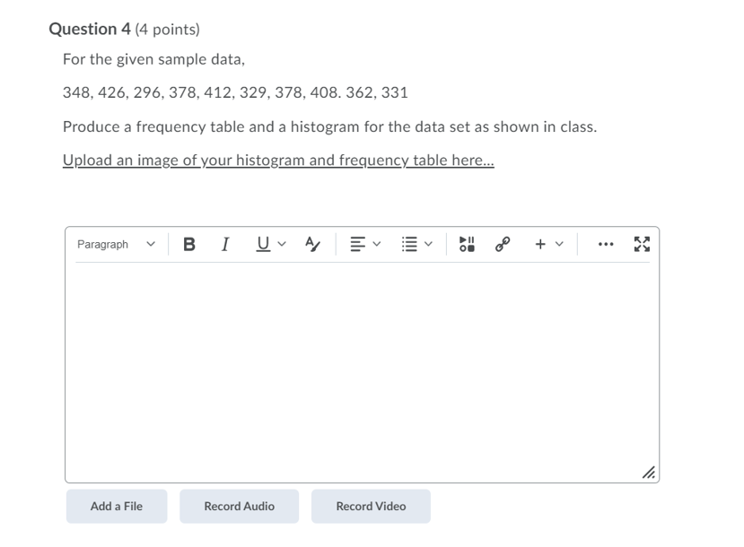Open the underline options chevron
This screenshot has width=744, height=547.
click(x=281, y=243)
